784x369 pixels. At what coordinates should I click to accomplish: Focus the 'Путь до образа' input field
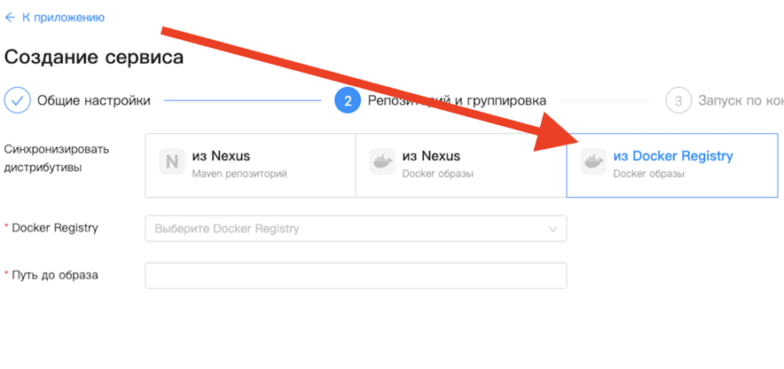click(355, 275)
